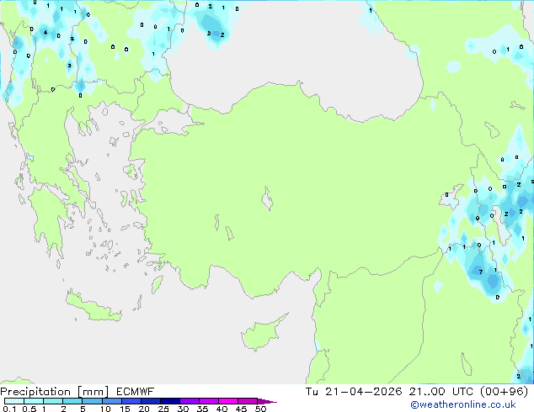The height and width of the screenshot is (412, 534).
Task: Click the 'Precipitation [mm]' title text
Action: click(55, 392)
